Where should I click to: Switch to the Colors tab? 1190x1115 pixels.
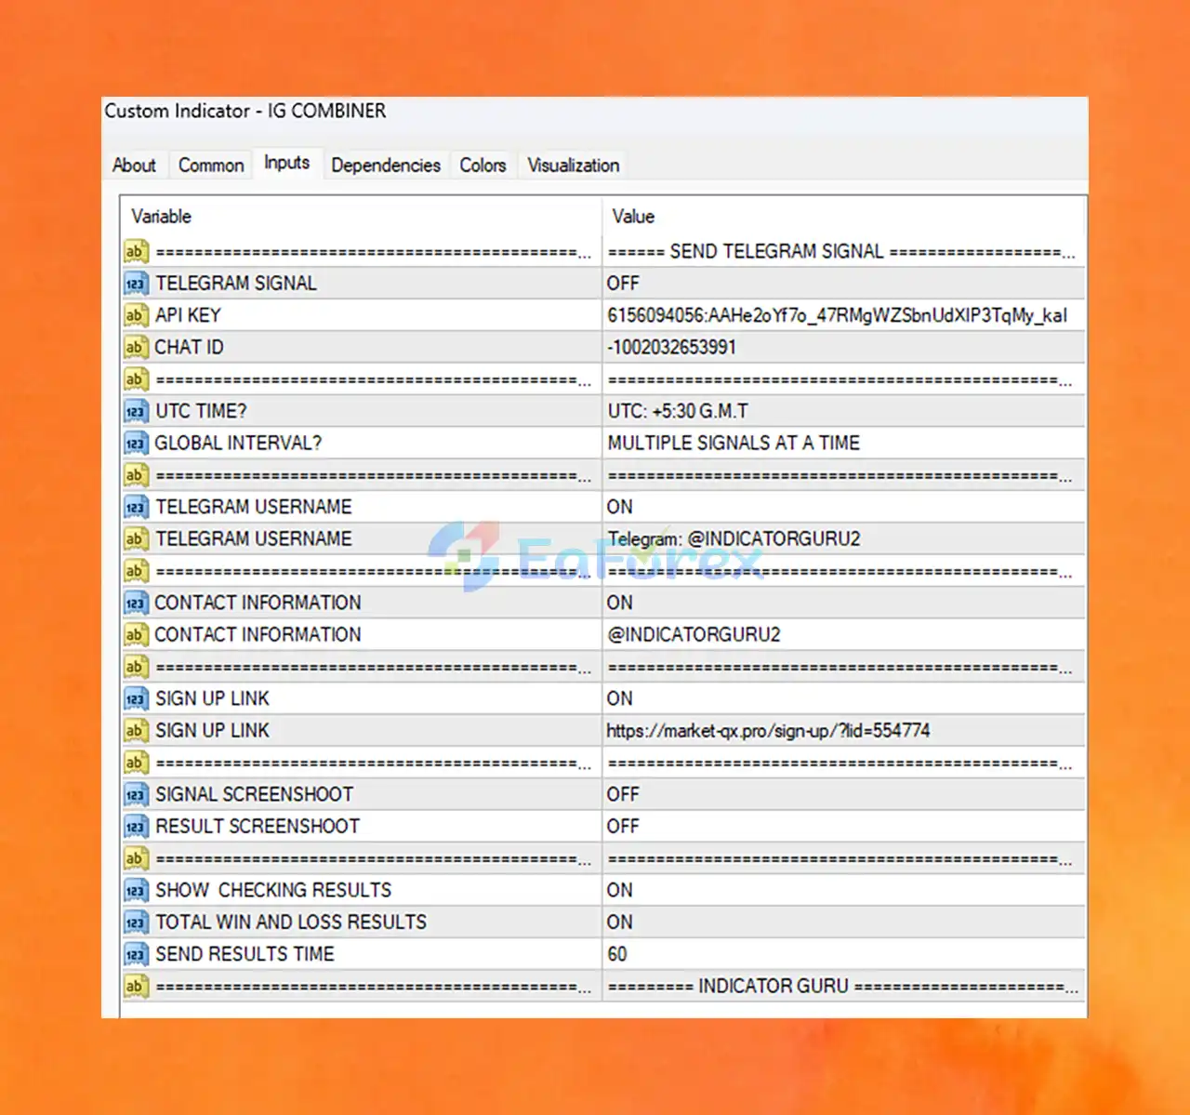click(483, 166)
